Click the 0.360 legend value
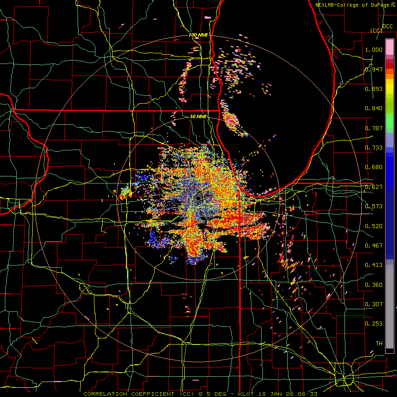 pyautogui.click(x=374, y=285)
